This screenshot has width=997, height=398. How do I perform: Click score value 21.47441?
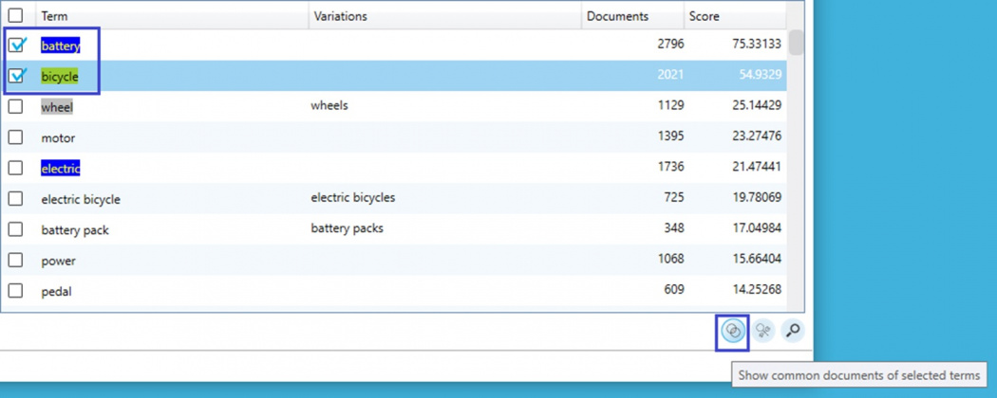[757, 167]
